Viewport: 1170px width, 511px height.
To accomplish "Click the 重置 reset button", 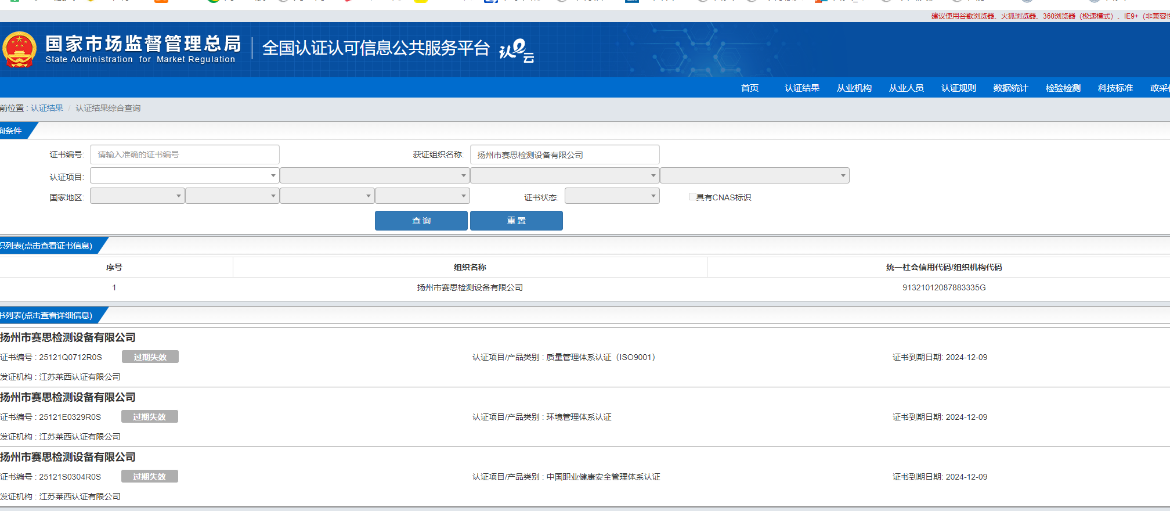I will point(517,221).
